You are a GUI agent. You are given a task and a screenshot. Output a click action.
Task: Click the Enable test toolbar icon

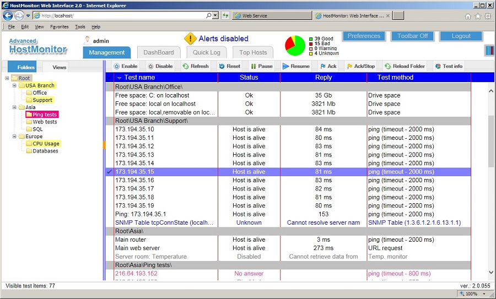(116, 66)
